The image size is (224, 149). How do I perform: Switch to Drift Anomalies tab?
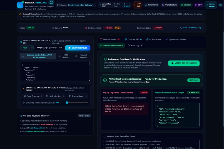[110, 39]
